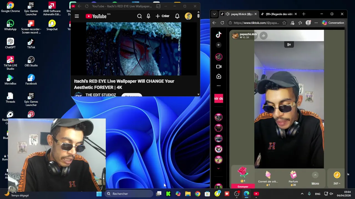Open Edge profile avatar
The height and width of the screenshot is (199, 355).
click(x=308, y=23)
